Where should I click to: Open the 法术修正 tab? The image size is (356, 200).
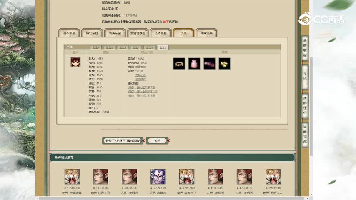tap(160, 33)
